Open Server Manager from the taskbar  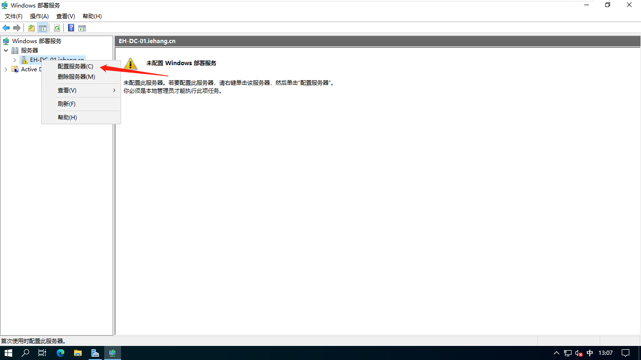[95, 353]
